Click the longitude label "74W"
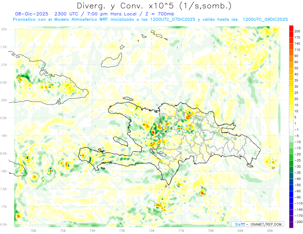Image resolution: width=303 pixels, height=234 pixels. (92, 230)
